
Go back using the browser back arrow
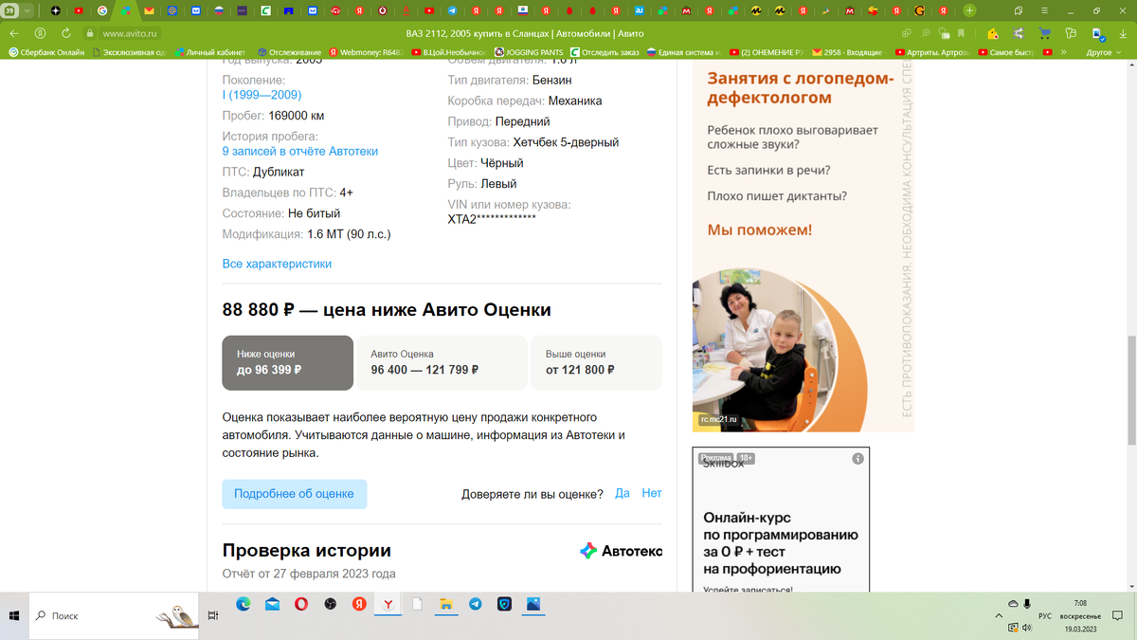pyautogui.click(x=14, y=33)
